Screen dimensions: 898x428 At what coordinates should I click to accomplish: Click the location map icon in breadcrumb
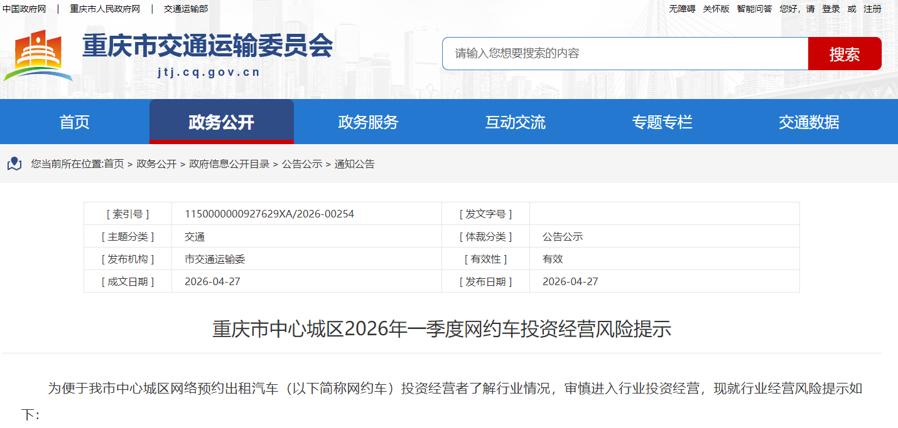click(14, 164)
